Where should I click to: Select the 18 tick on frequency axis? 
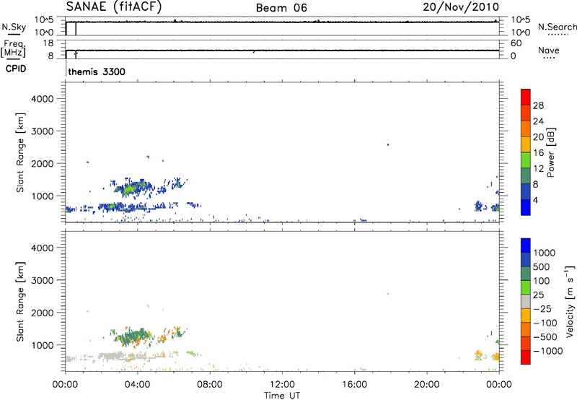coord(48,43)
